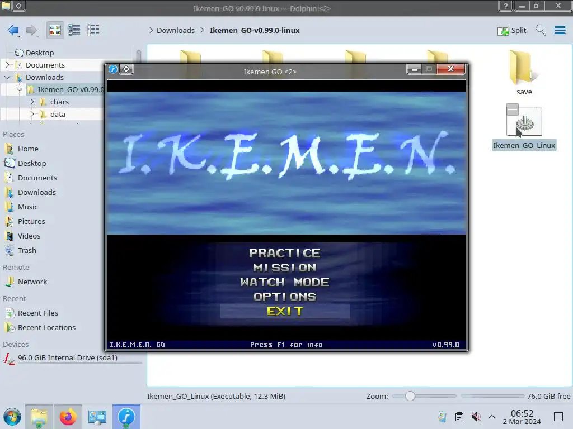Image resolution: width=573 pixels, height=429 pixels.
Task: Open Home in Places panel
Action: click(x=28, y=149)
